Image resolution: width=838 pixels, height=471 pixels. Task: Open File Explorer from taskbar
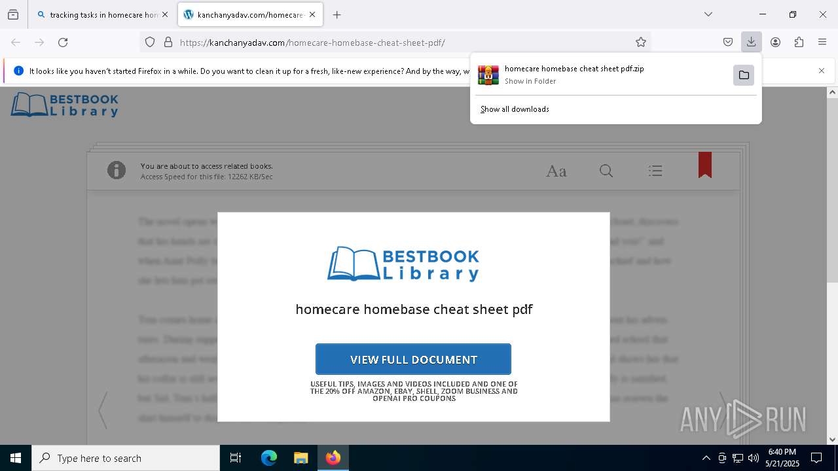point(301,458)
